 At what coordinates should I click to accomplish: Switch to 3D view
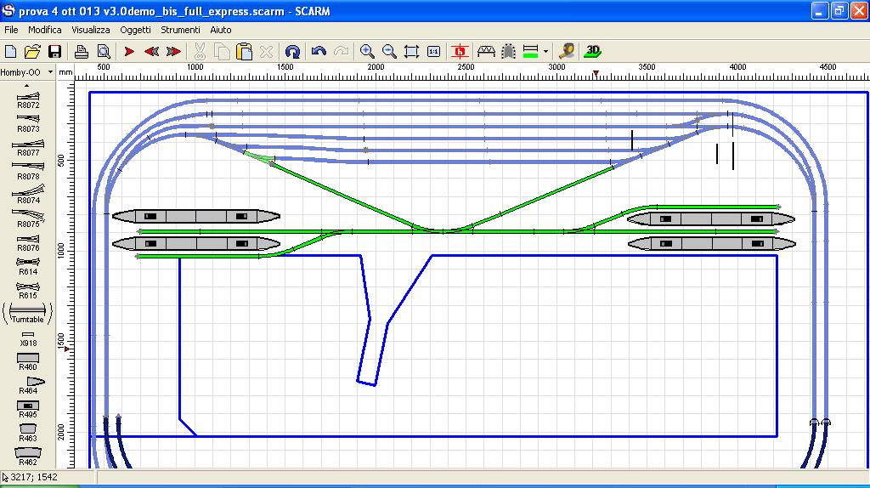[592, 52]
